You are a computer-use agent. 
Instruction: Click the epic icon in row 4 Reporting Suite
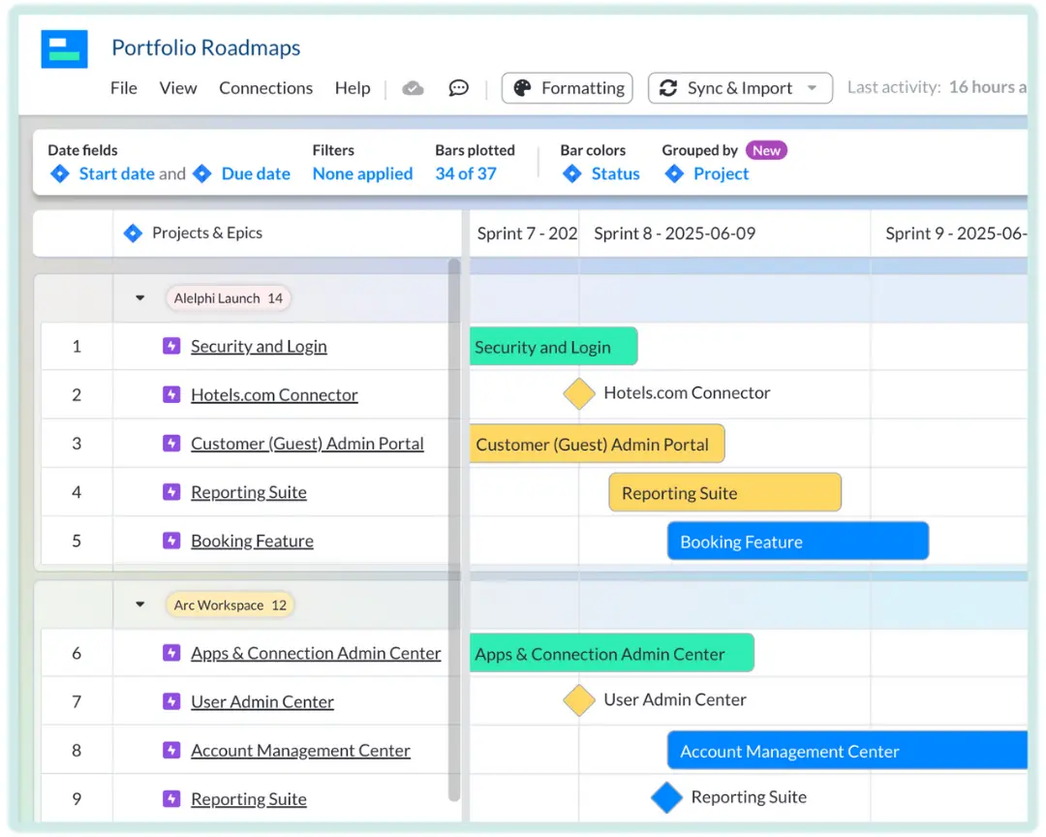coord(171,492)
